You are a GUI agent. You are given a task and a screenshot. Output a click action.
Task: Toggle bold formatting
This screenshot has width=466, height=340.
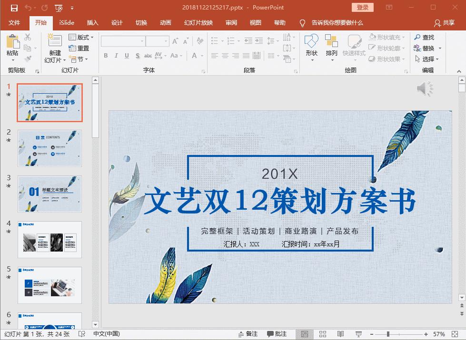(x=106, y=56)
